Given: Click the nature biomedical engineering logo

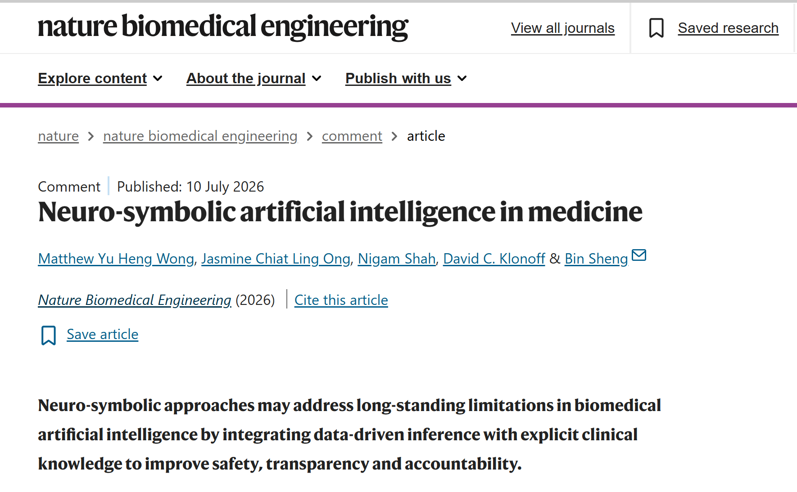Looking at the screenshot, I should click(223, 27).
